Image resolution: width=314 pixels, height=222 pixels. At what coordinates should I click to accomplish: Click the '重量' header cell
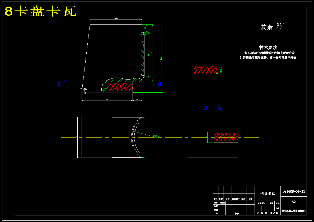(271, 203)
